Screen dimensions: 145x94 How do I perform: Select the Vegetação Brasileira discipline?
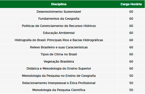click(x=59, y=62)
